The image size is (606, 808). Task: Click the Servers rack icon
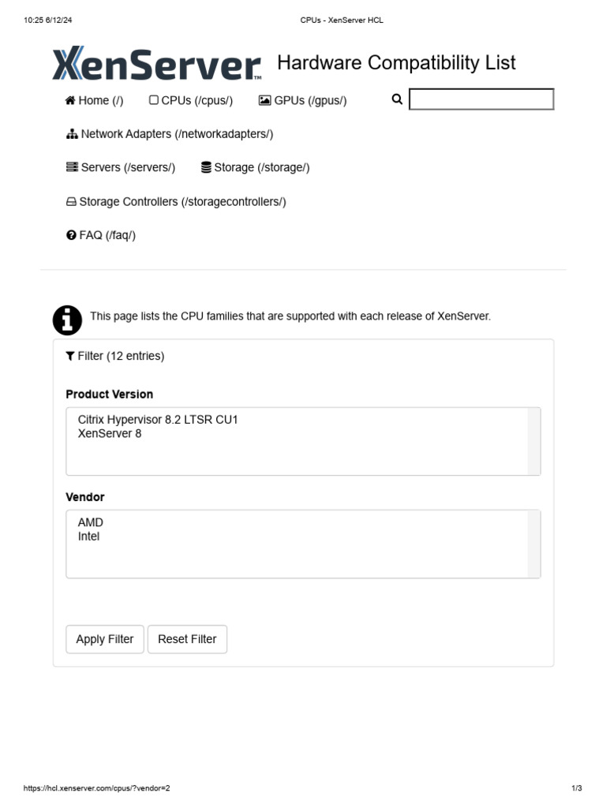72,167
